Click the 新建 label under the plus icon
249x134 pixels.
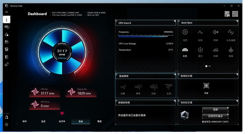206,93
